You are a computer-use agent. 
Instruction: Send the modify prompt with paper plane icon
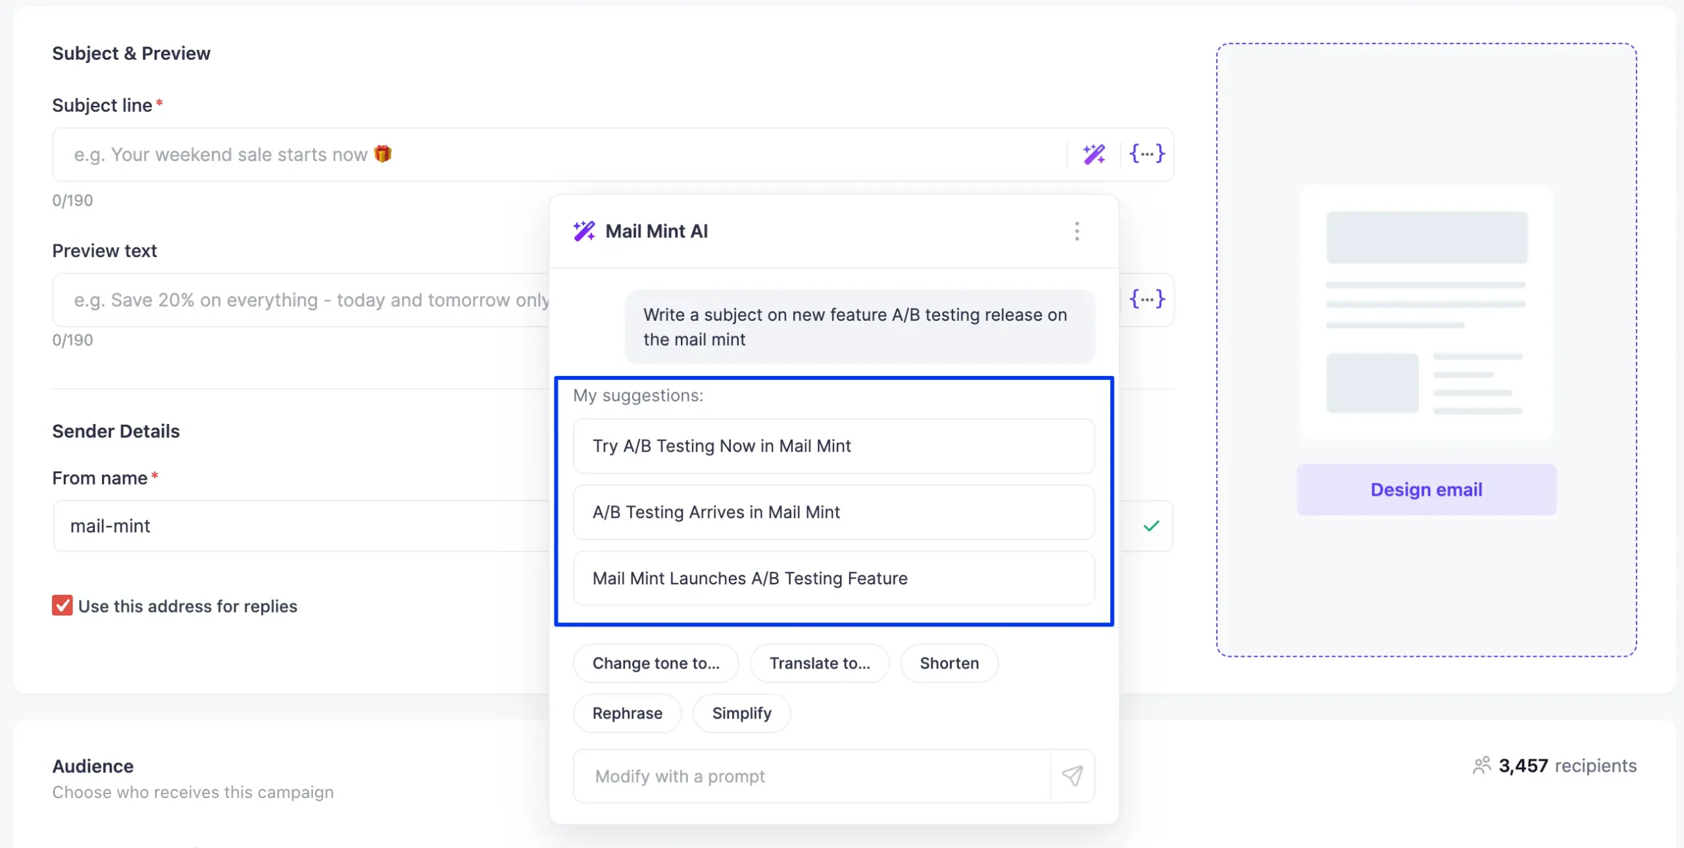point(1073,776)
